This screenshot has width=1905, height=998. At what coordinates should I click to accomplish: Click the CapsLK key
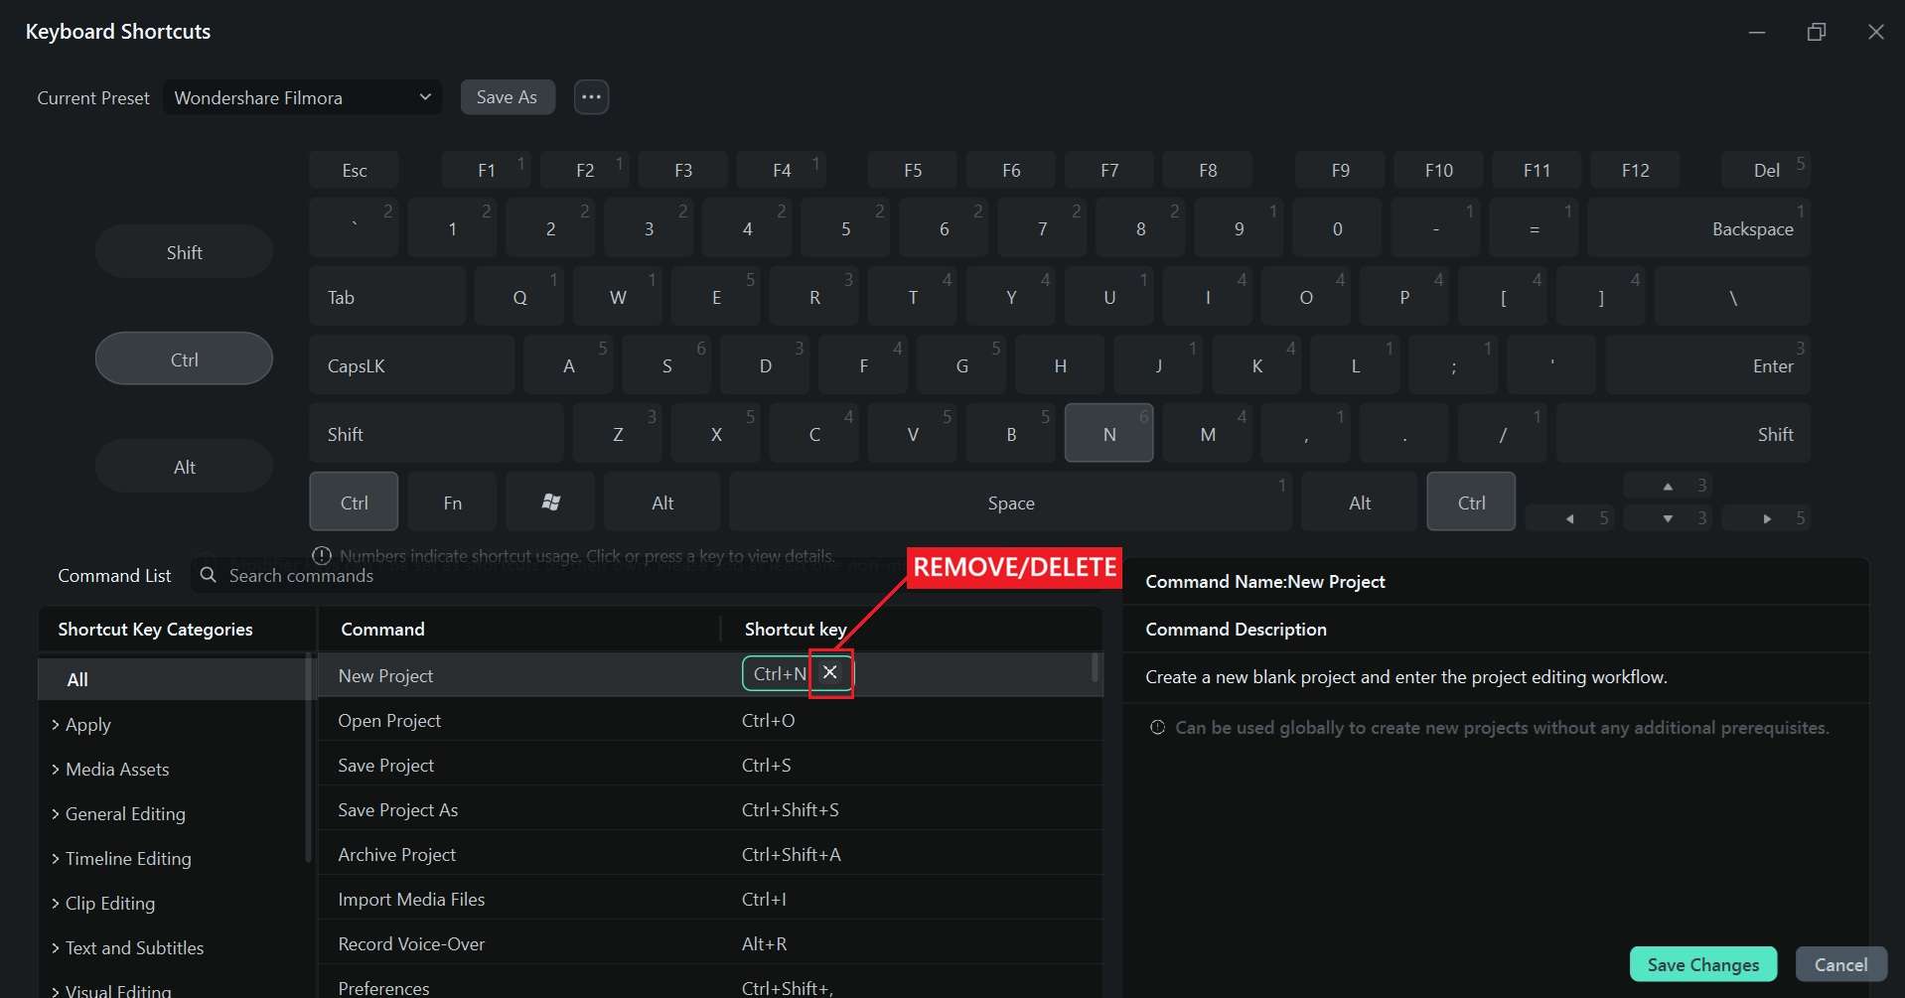411,364
